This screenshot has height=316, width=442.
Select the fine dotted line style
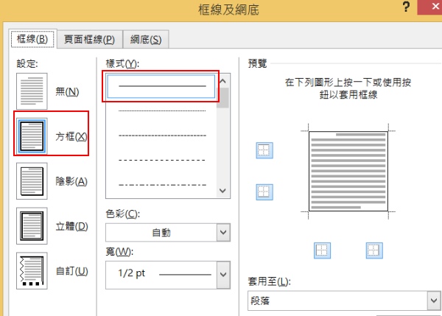coord(162,110)
